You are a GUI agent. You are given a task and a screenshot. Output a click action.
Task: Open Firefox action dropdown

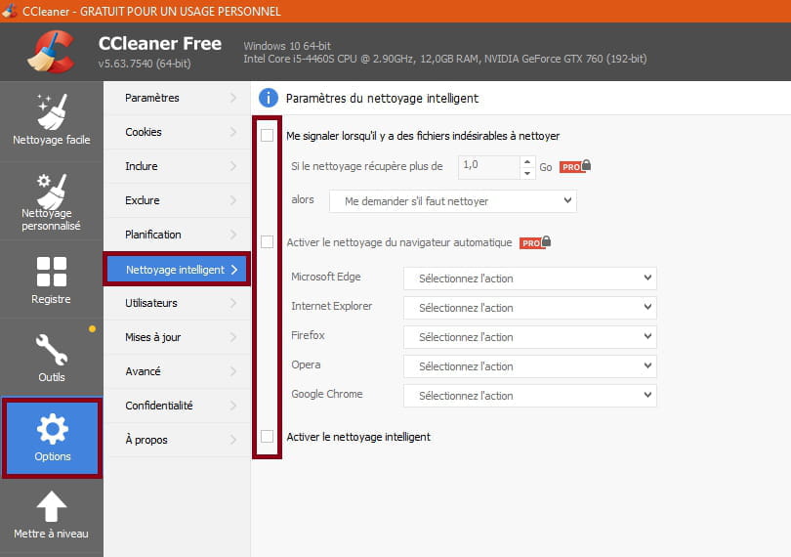(x=529, y=337)
